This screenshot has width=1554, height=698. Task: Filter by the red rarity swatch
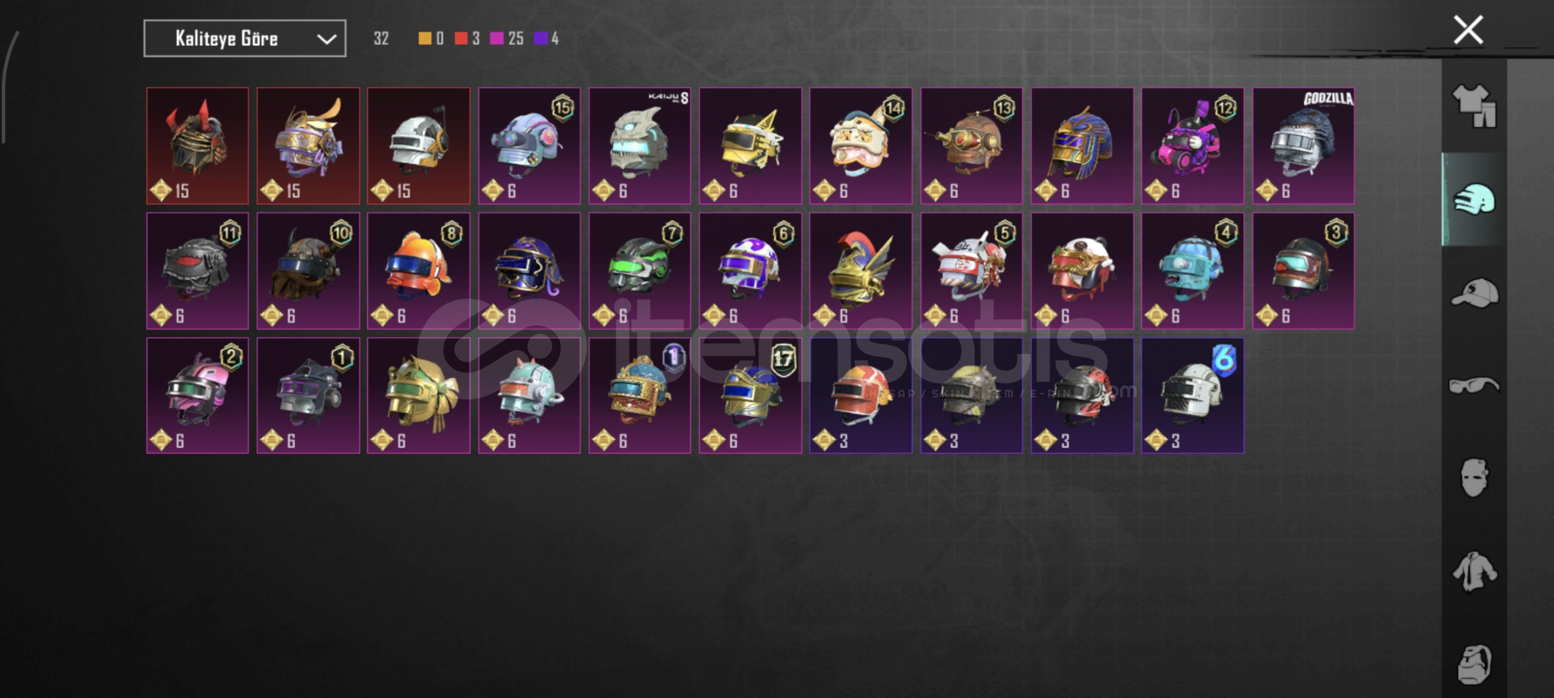tap(461, 39)
